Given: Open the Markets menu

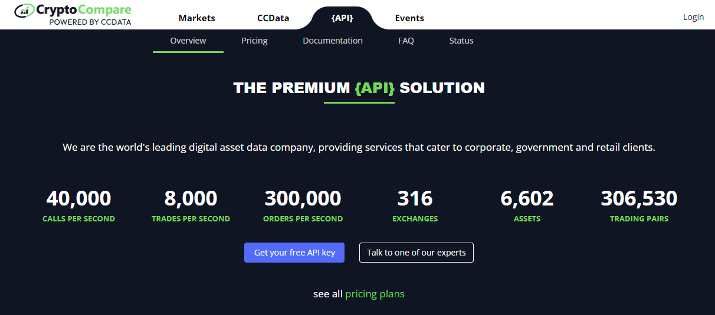Looking at the screenshot, I should coord(197,18).
